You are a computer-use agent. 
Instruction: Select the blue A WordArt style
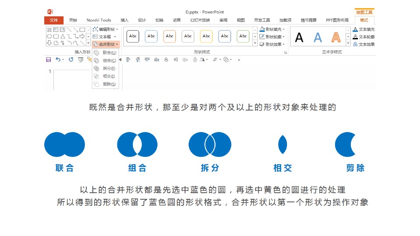(318, 37)
